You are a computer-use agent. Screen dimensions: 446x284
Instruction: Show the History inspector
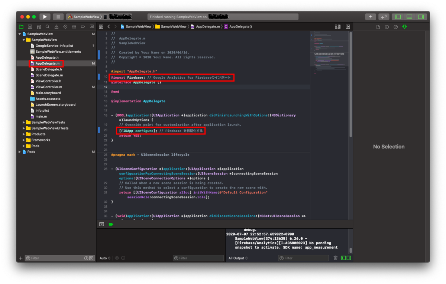pos(387,27)
